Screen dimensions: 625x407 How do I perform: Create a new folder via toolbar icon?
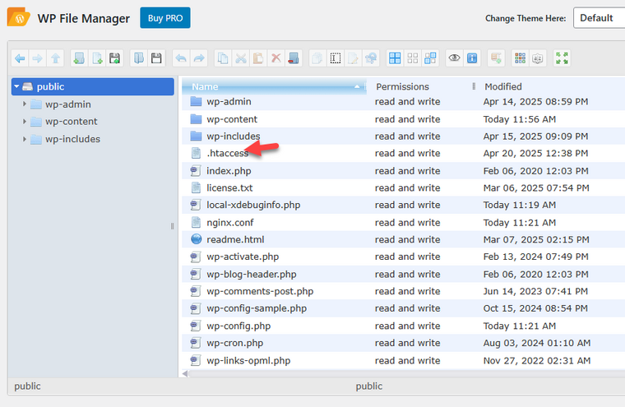79,58
